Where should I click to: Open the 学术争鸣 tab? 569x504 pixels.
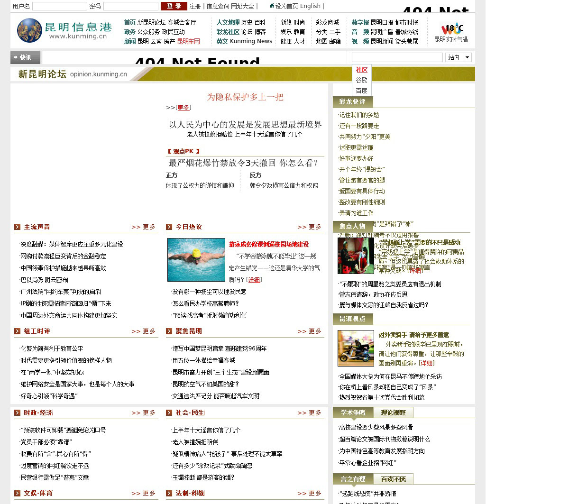(x=353, y=412)
